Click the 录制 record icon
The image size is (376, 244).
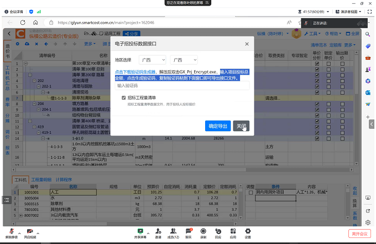tap(203, 231)
